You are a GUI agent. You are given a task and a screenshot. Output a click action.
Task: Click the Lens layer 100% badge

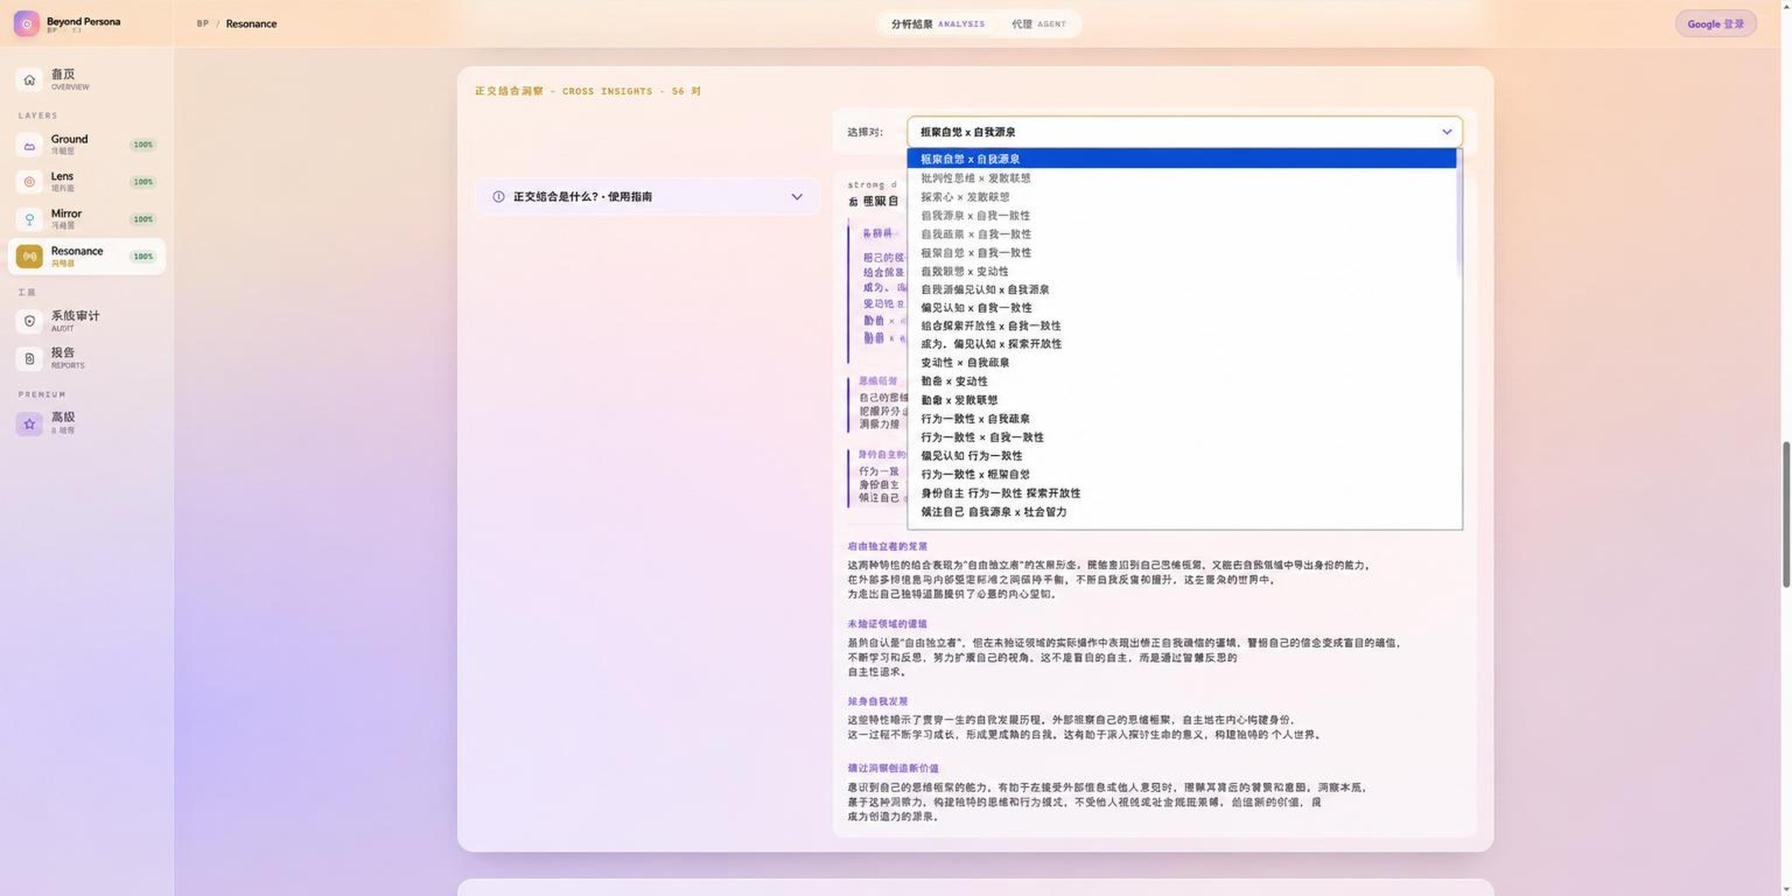click(x=143, y=182)
